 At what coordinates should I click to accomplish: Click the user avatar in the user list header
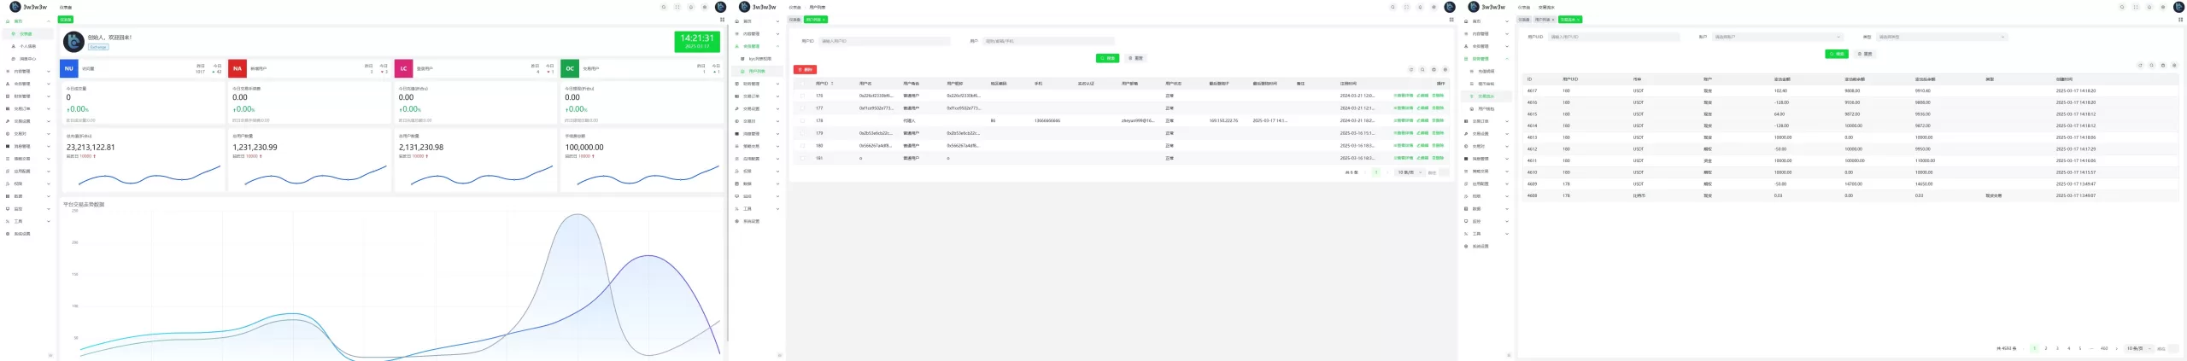point(1449,7)
